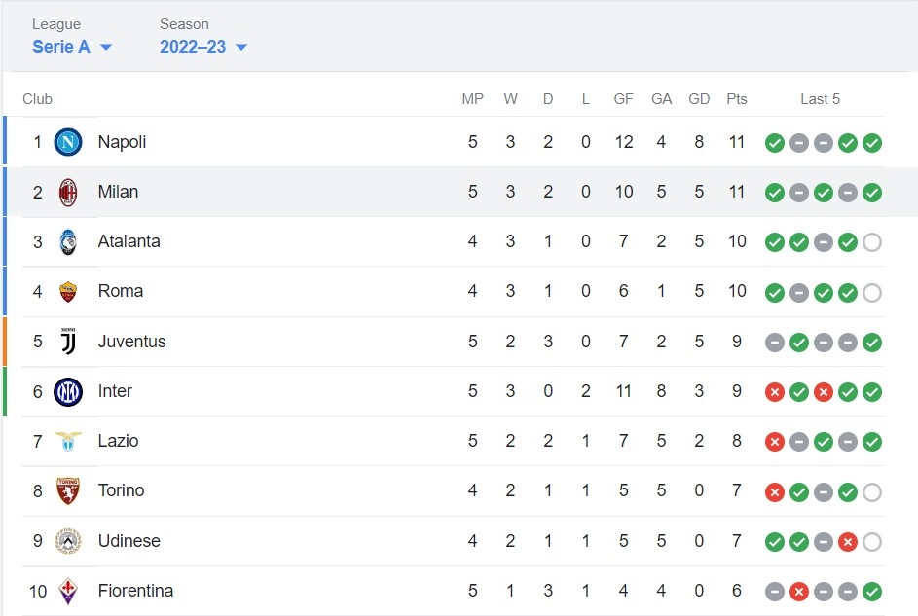The width and height of the screenshot is (918, 616).
Task: Click the Torino team name
Action: 121,491
